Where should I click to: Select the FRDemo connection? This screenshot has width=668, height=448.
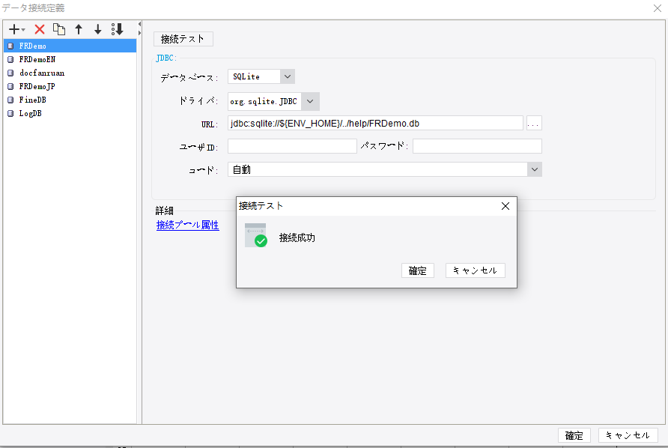70,46
